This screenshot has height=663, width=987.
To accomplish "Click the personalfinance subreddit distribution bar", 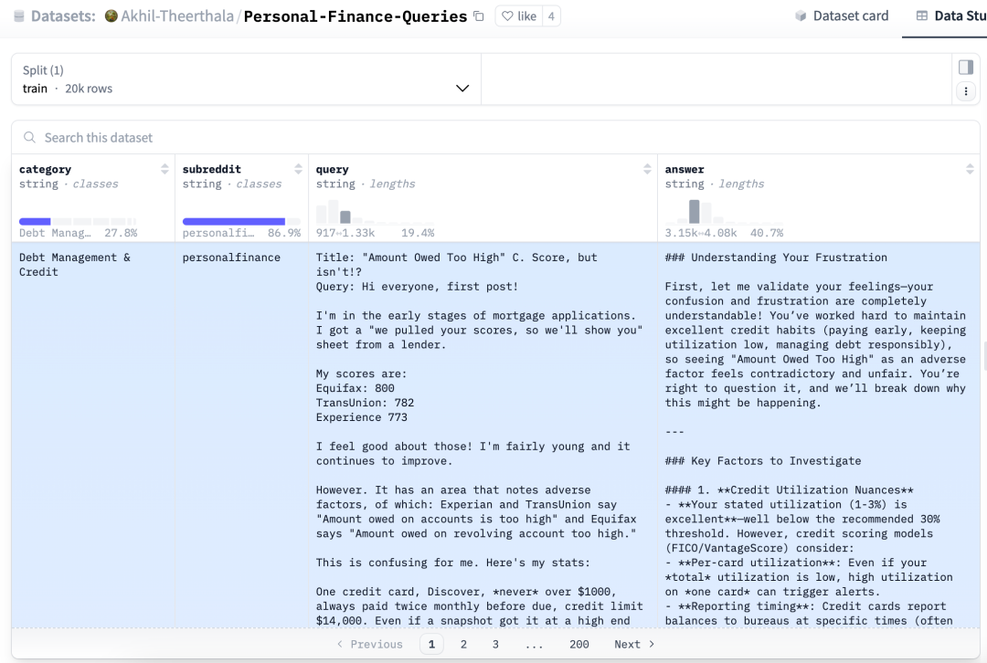I will tap(234, 221).
